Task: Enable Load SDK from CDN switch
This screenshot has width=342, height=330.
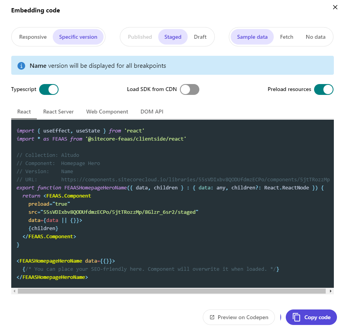Action: coord(190,89)
